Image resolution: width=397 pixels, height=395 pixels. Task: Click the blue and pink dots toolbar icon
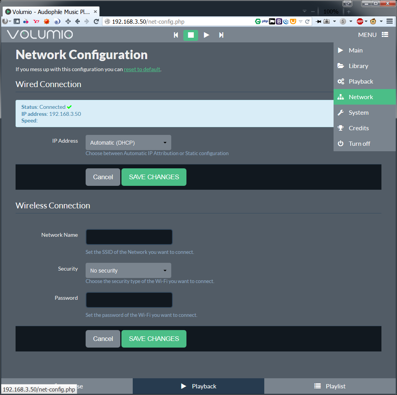click(26, 21)
